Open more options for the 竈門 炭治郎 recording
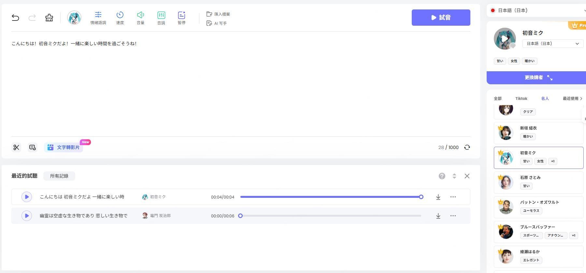586x273 pixels. point(453,216)
